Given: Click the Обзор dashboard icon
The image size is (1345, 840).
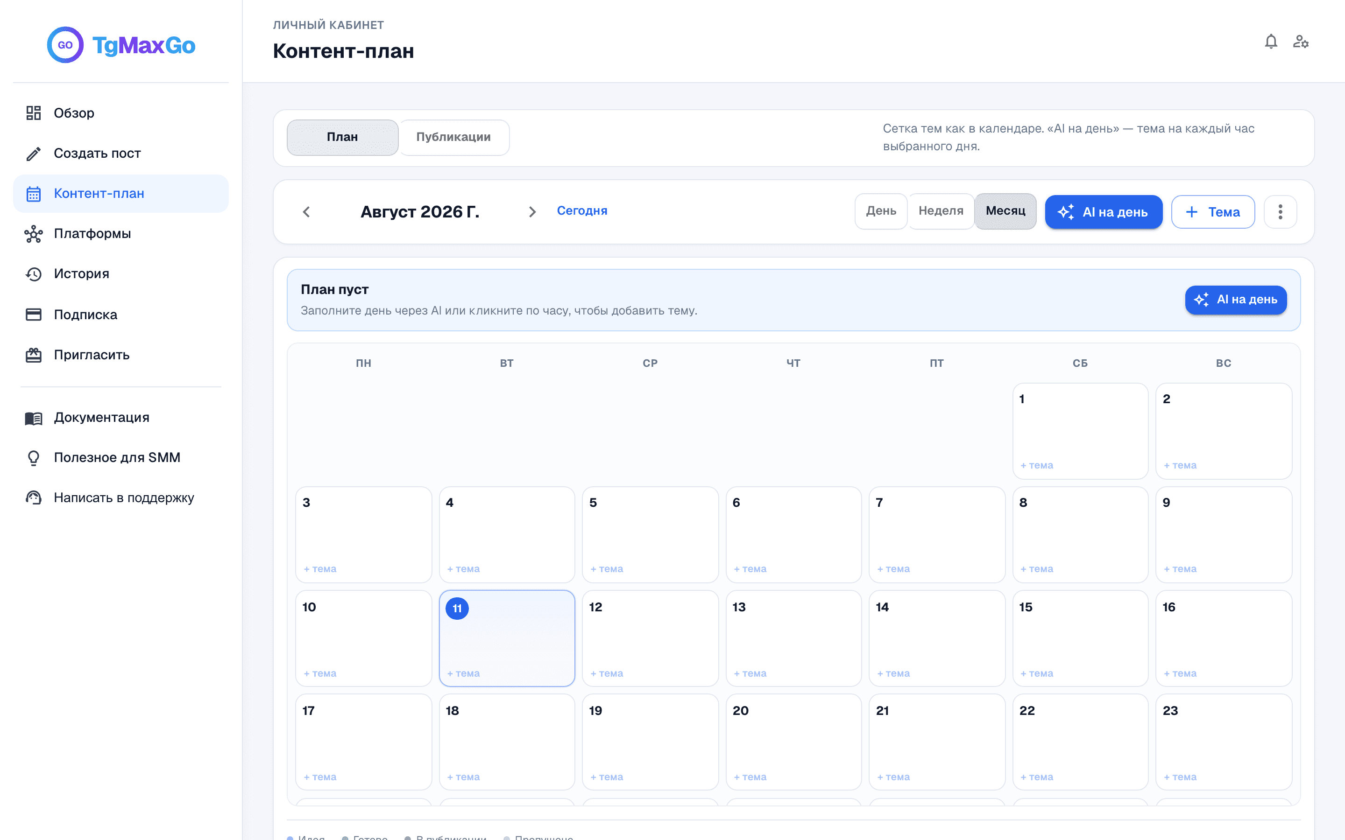Looking at the screenshot, I should [33, 113].
